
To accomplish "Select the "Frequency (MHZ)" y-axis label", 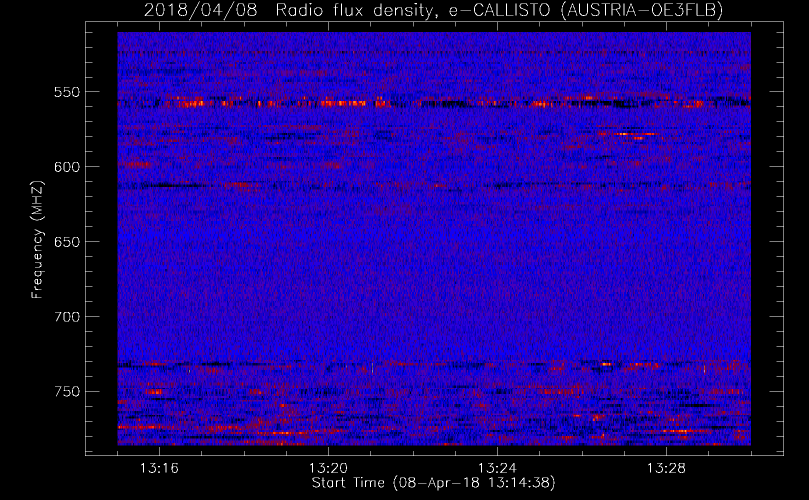I will pyautogui.click(x=37, y=239).
